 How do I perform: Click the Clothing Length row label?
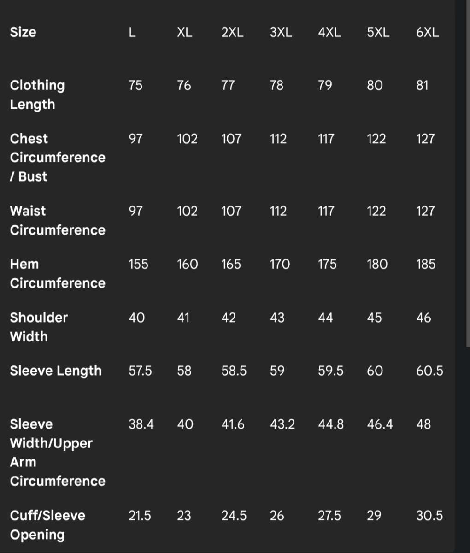click(37, 94)
